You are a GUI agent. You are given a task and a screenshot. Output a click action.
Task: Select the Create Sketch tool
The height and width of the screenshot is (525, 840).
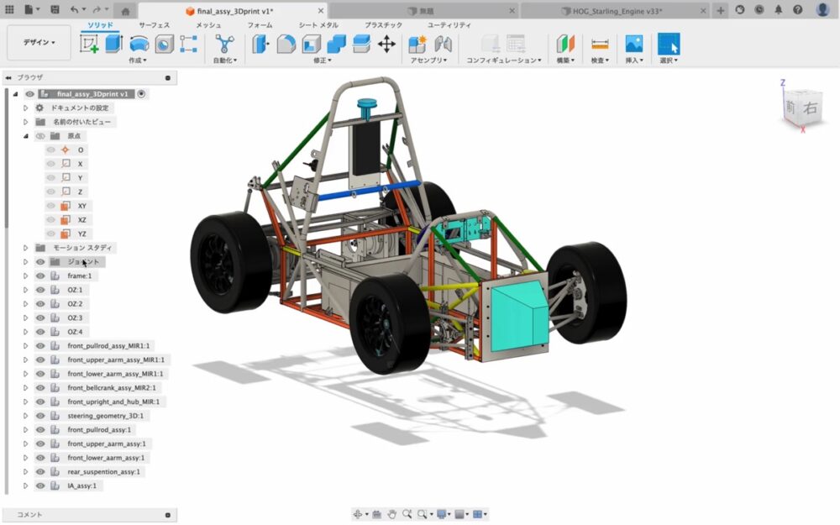89,45
